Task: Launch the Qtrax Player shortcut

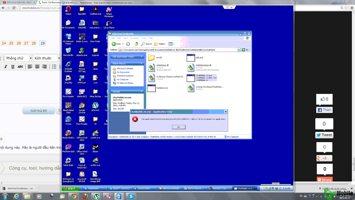Action: click(109, 25)
